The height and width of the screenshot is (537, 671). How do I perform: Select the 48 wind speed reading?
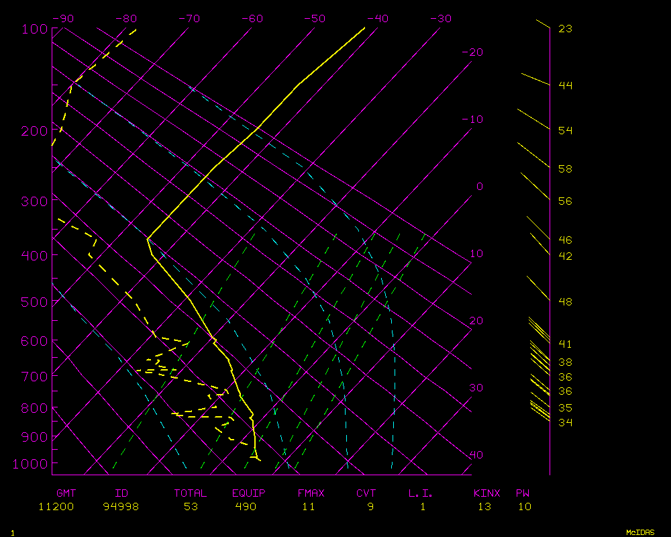click(x=565, y=302)
